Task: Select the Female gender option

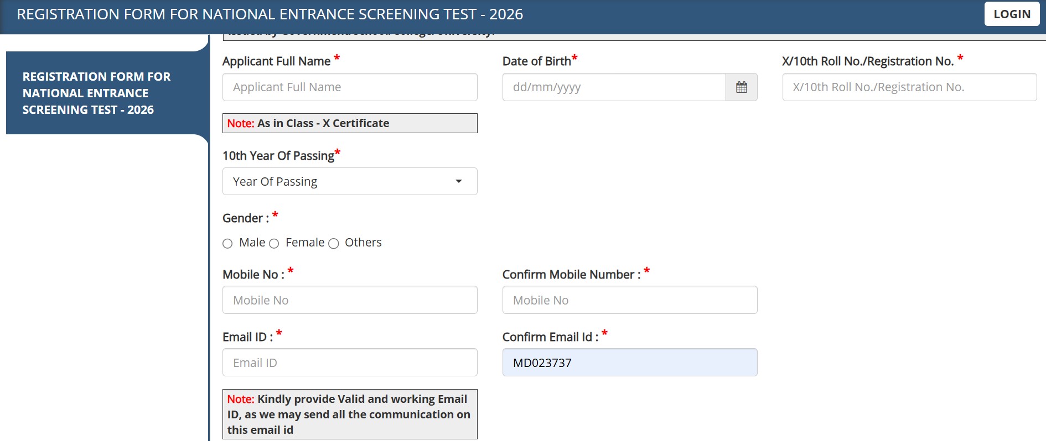Action: tap(274, 244)
